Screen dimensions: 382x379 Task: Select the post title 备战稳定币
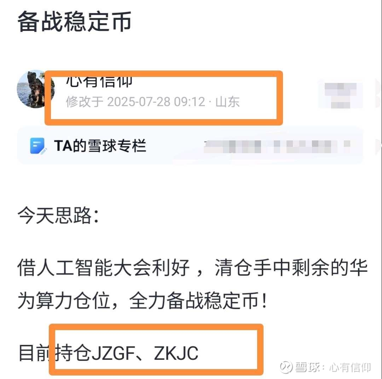click(75, 22)
